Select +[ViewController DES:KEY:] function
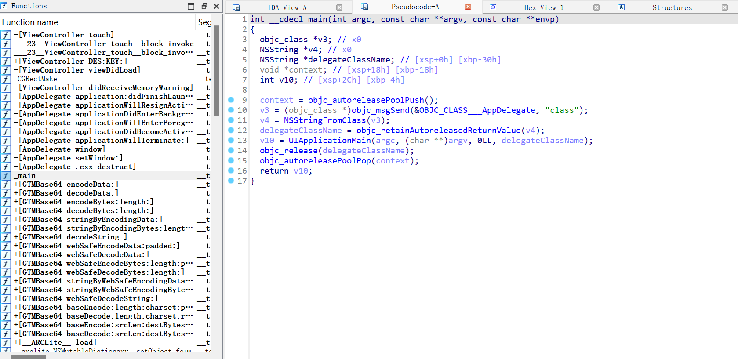 click(x=70, y=61)
